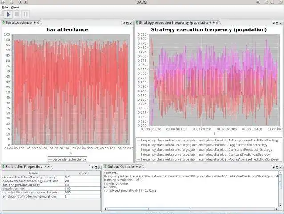Viewport: 284px width, 214px height.
Task: Close the Simulation Properties panel group
Action: click(x=99, y=167)
